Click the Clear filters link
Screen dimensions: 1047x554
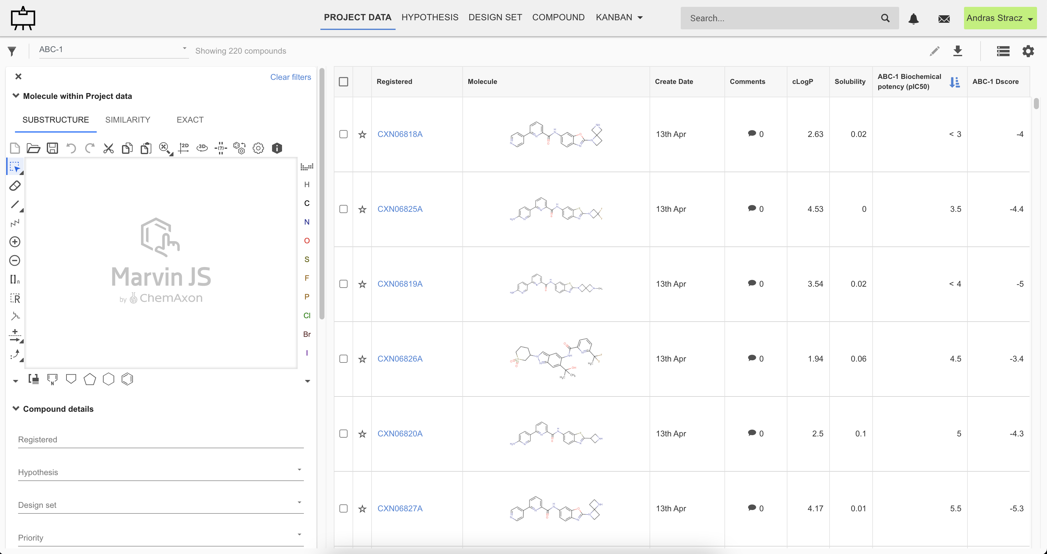[x=290, y=77]
